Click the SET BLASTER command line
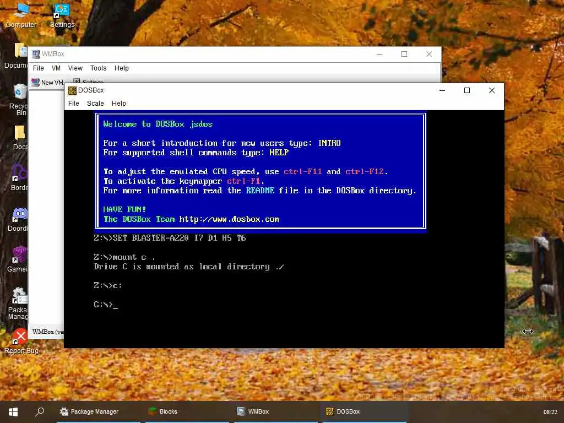Viewport: 564px width, 423px height. pos(170,238)
